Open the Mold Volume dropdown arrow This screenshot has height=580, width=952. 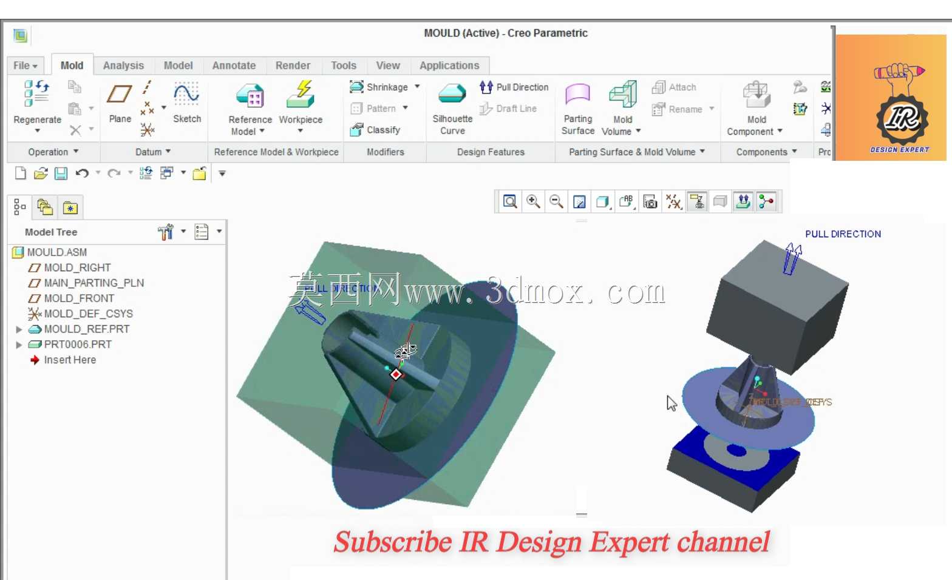(638, 131)
